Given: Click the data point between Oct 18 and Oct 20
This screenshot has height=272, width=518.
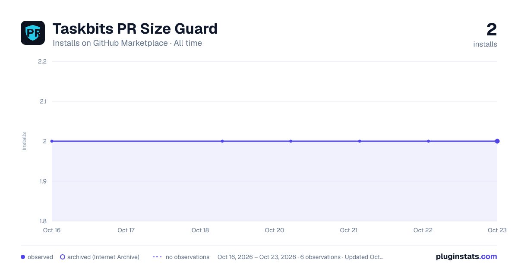Looking at the screenshot, I should pos(222,141).
